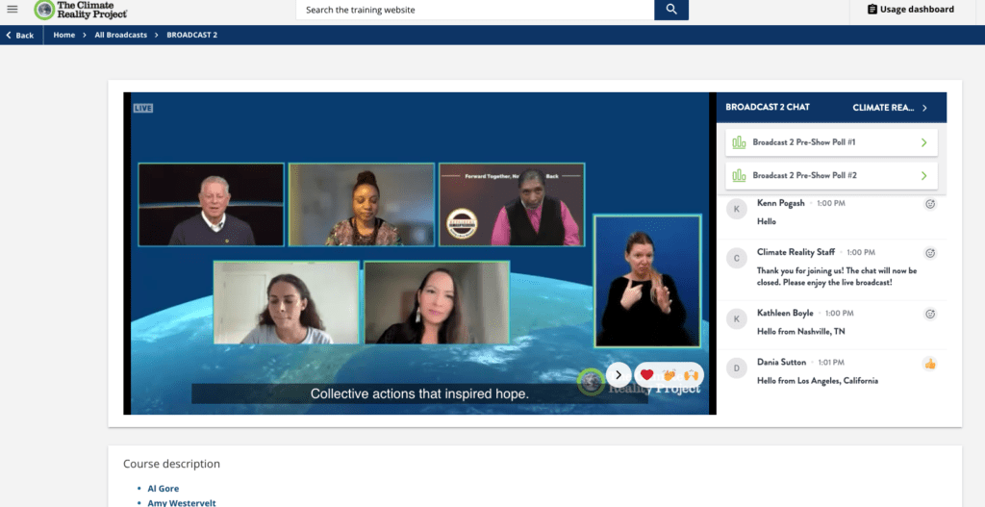The width and height of the screenshot is (985, 507).
Task: Click Kathleen Boyle avatar
Action: pyautogui.click(x=736, y=319)
